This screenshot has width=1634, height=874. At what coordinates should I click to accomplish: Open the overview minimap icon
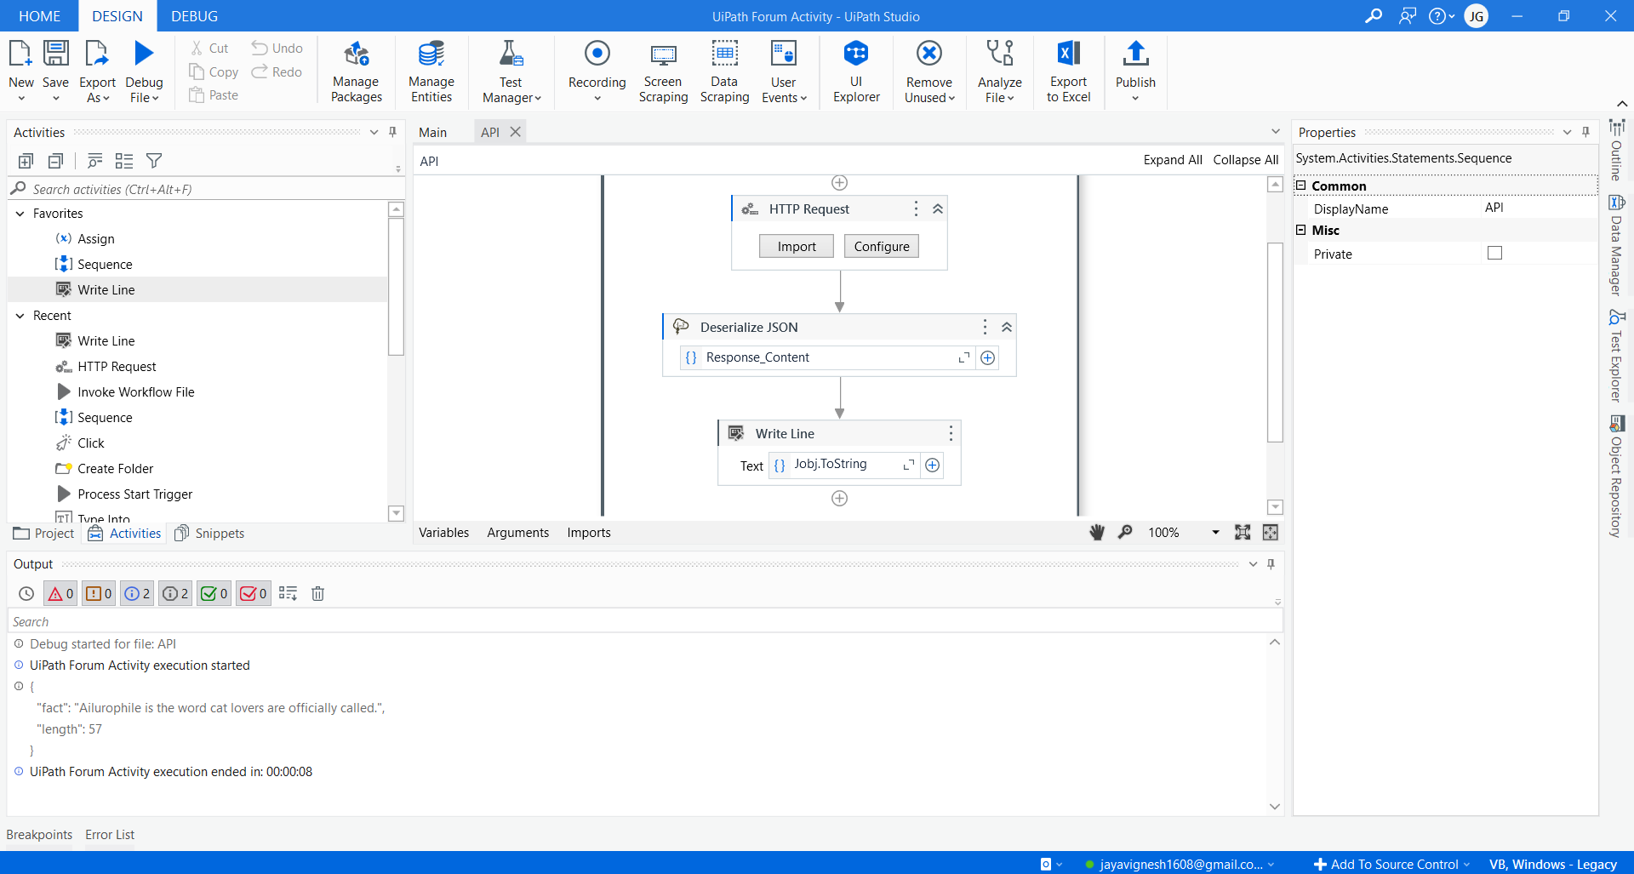pyautogui.click(x=1271, y=533)
